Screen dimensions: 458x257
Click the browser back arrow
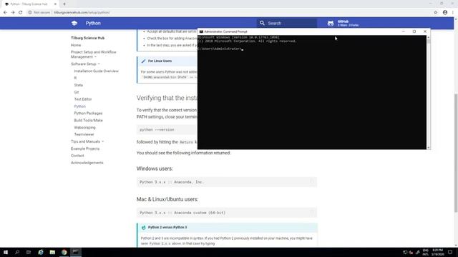coord(5,13)
